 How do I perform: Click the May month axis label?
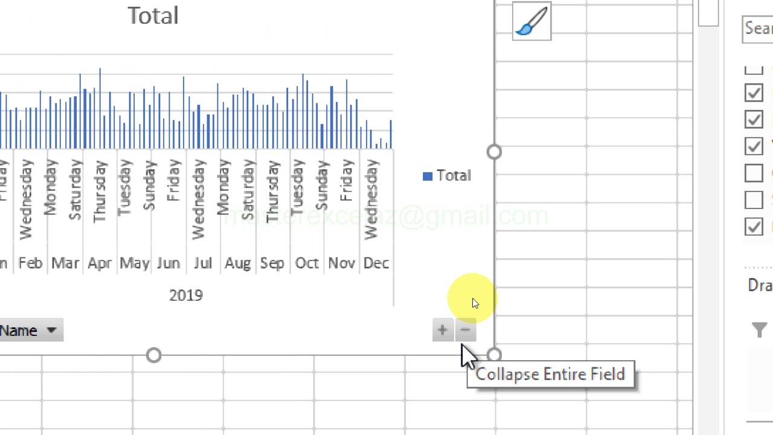[134, 263]
